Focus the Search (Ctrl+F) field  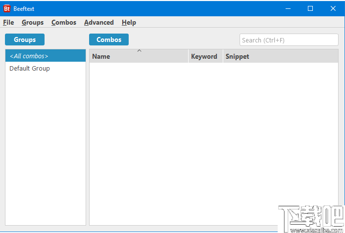(289, 40)
